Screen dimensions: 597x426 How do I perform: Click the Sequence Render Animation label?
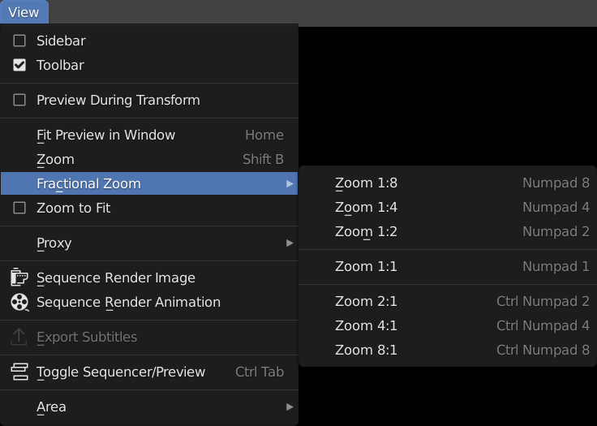tap(128, 303)
